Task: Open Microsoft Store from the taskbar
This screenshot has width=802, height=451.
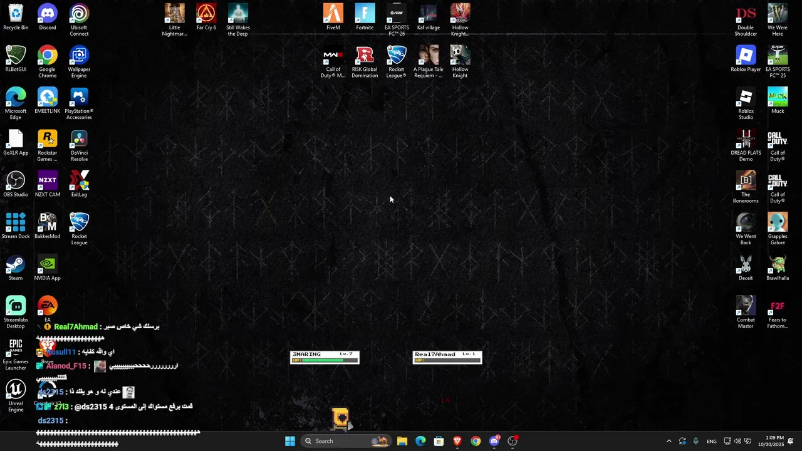Action: pyautogui.click(x=439, y=441)
